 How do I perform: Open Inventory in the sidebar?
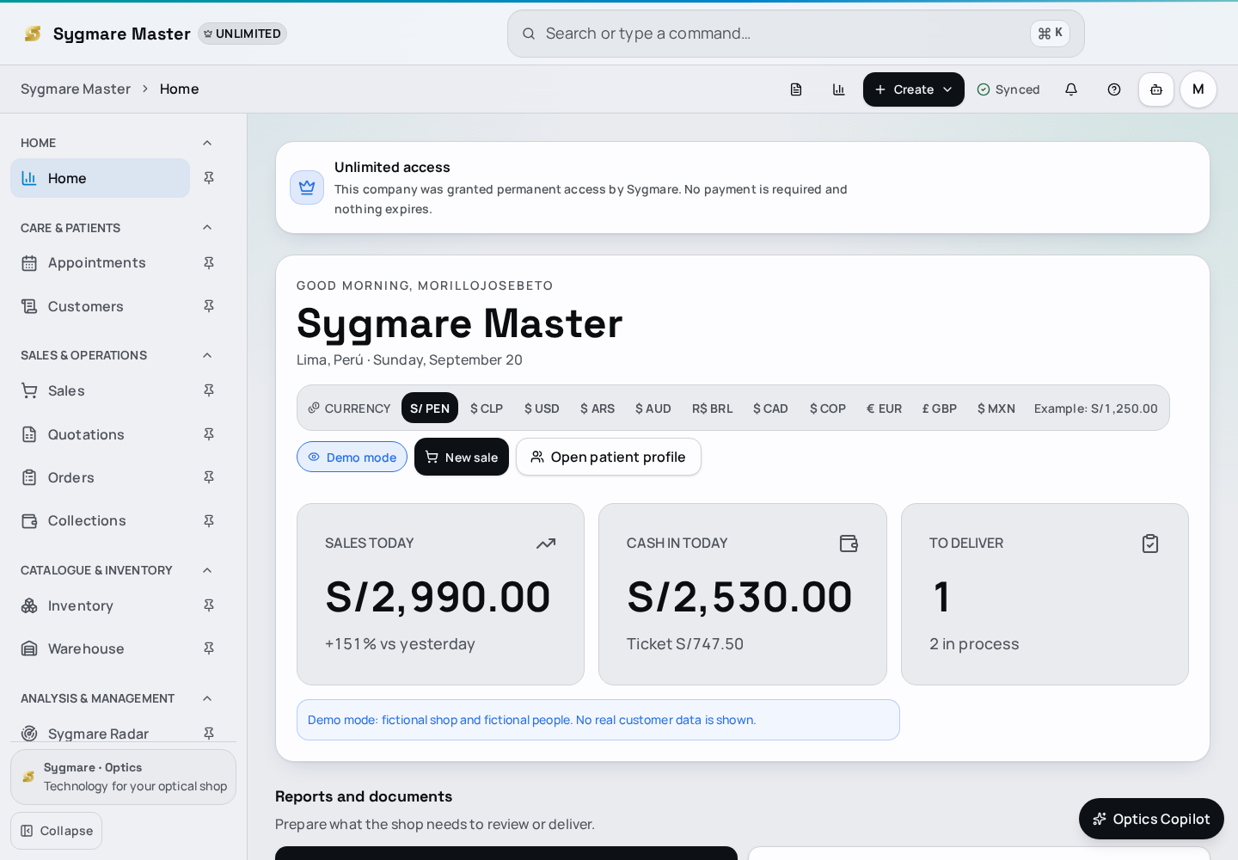(x=100, y=605)
